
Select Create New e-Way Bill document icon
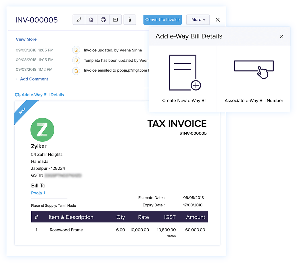tap(185, 73)
